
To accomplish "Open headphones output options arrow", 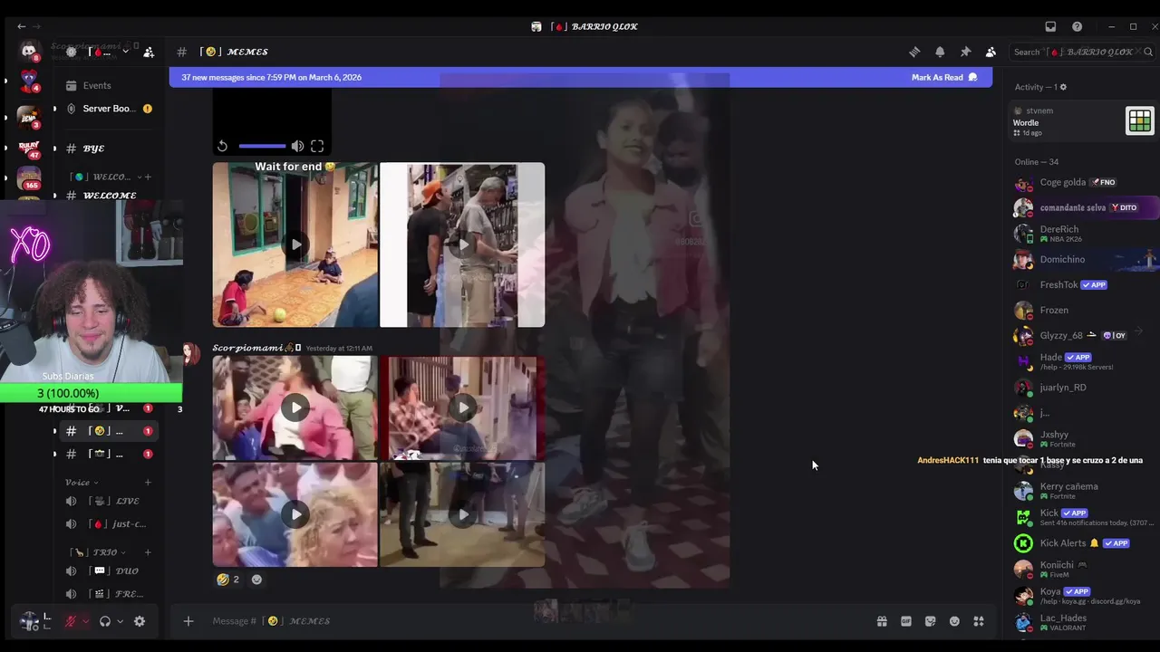I will click(x=120, y=621).
